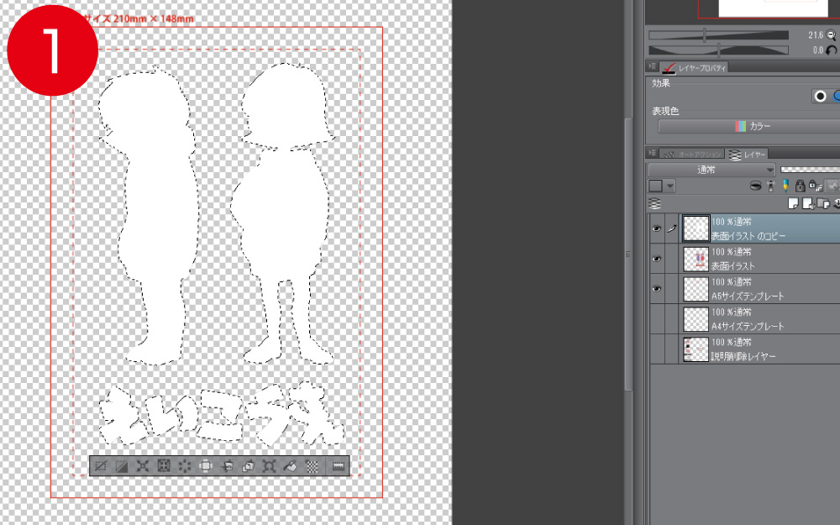Click Invert selected area in selection launcher
Viewport: 840px width, 525px height.
(121, 466)
